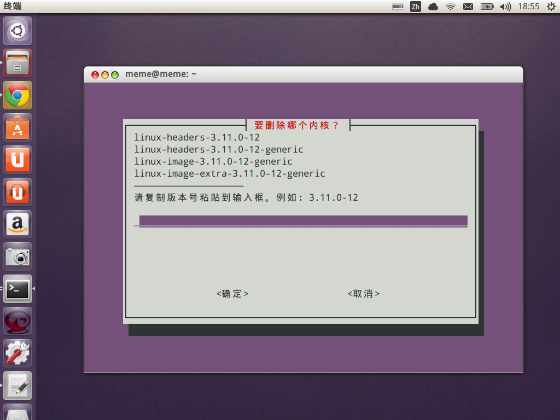Maximize the terminal with green button
560x420 pixels.
point(115,74)
